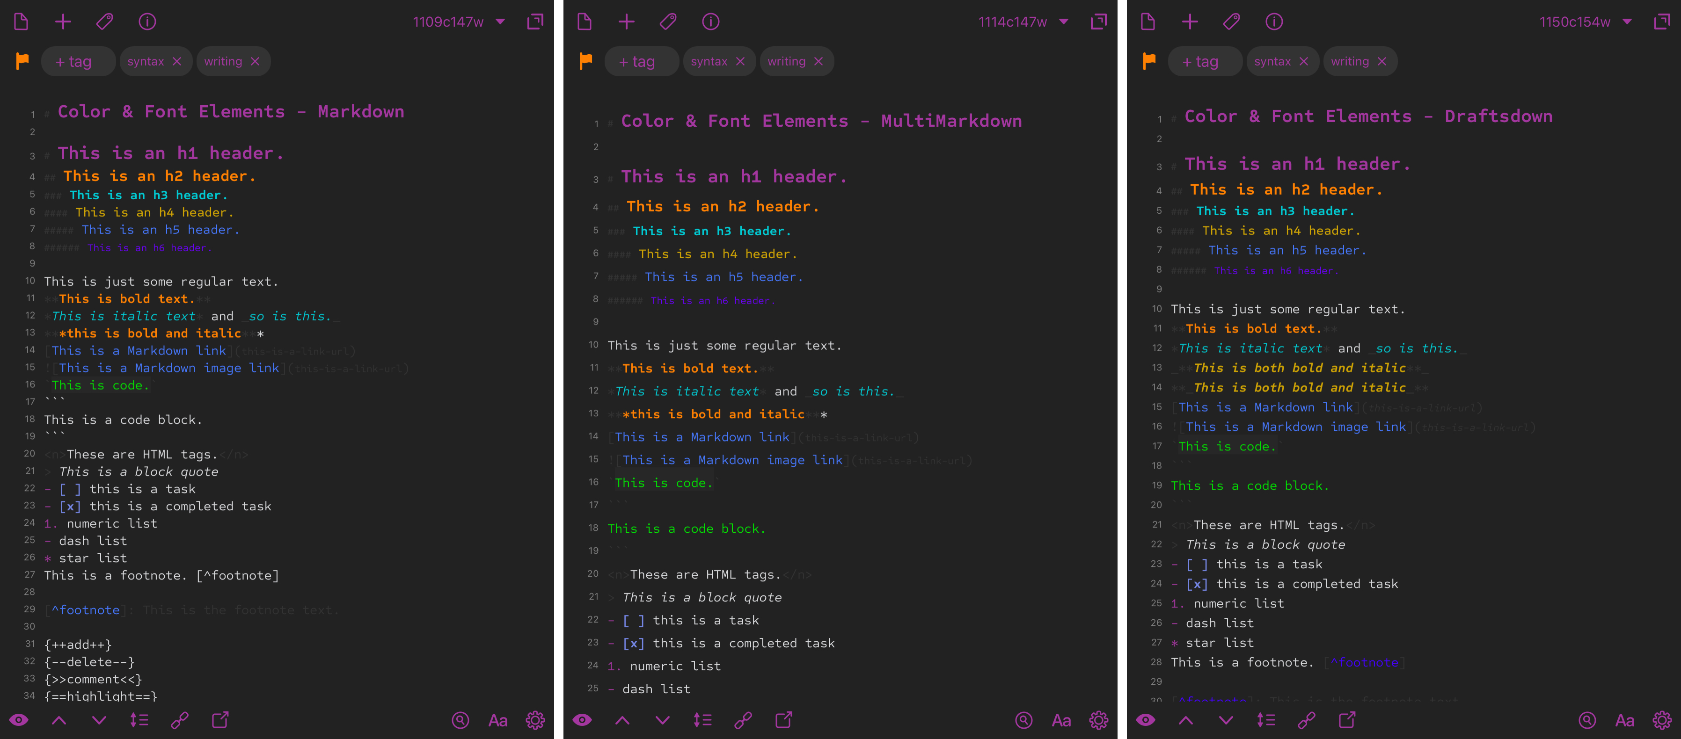Expand the 1109c147w counter dropdown
Viewport: 1681px width, 739px height.
[500, 22]
